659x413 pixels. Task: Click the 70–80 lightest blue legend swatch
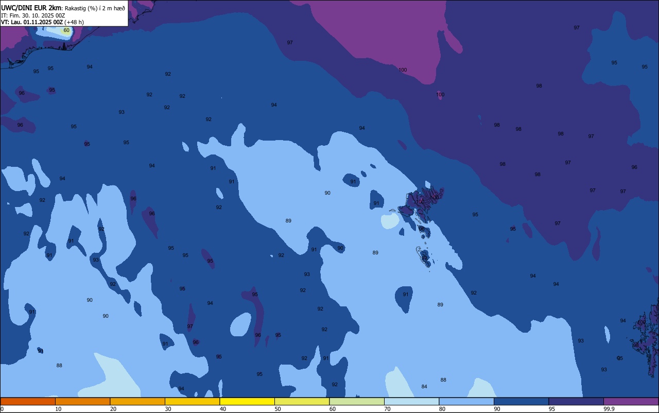411,401
